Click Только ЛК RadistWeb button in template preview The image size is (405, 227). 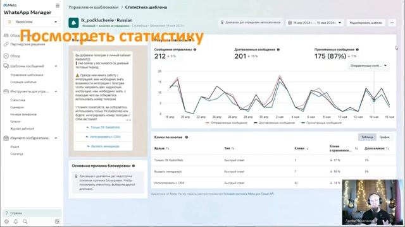tap(103, 127)
